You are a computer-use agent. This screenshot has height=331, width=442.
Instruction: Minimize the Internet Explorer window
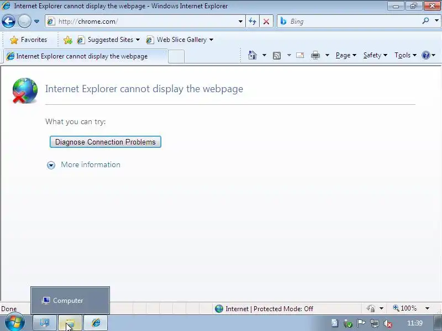pyautogui.click(x=396, y=6)
